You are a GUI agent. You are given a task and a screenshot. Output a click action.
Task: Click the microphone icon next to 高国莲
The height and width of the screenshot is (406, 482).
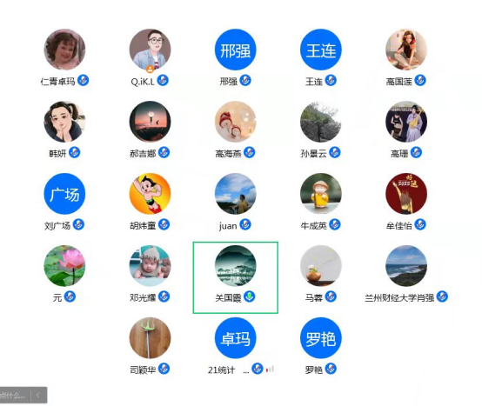click(x=420, y=81)
